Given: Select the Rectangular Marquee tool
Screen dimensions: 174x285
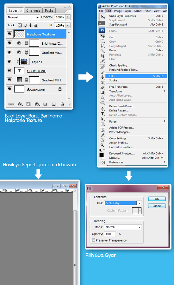Looking at the screenshot, I should point(103,41).
